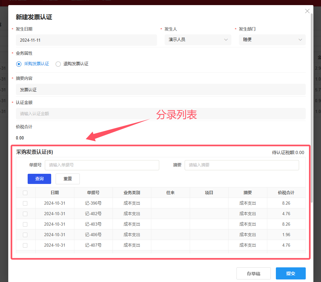Select 退购发票认证 radio option
This screenshot has height=282, width=321.
58,64
